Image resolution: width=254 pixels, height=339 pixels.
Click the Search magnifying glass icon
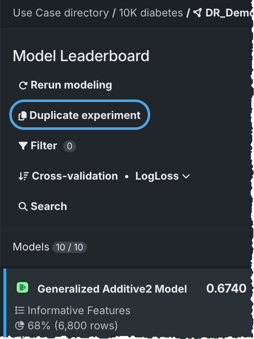click(23, 207)
